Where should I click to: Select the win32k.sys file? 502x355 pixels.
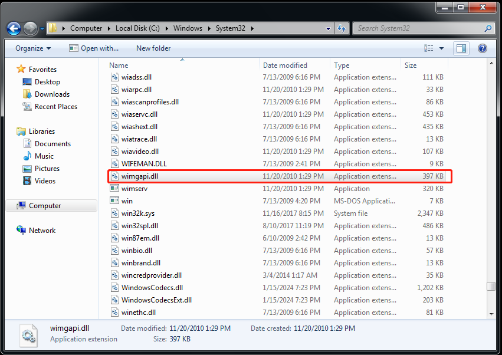click(138, 213)
